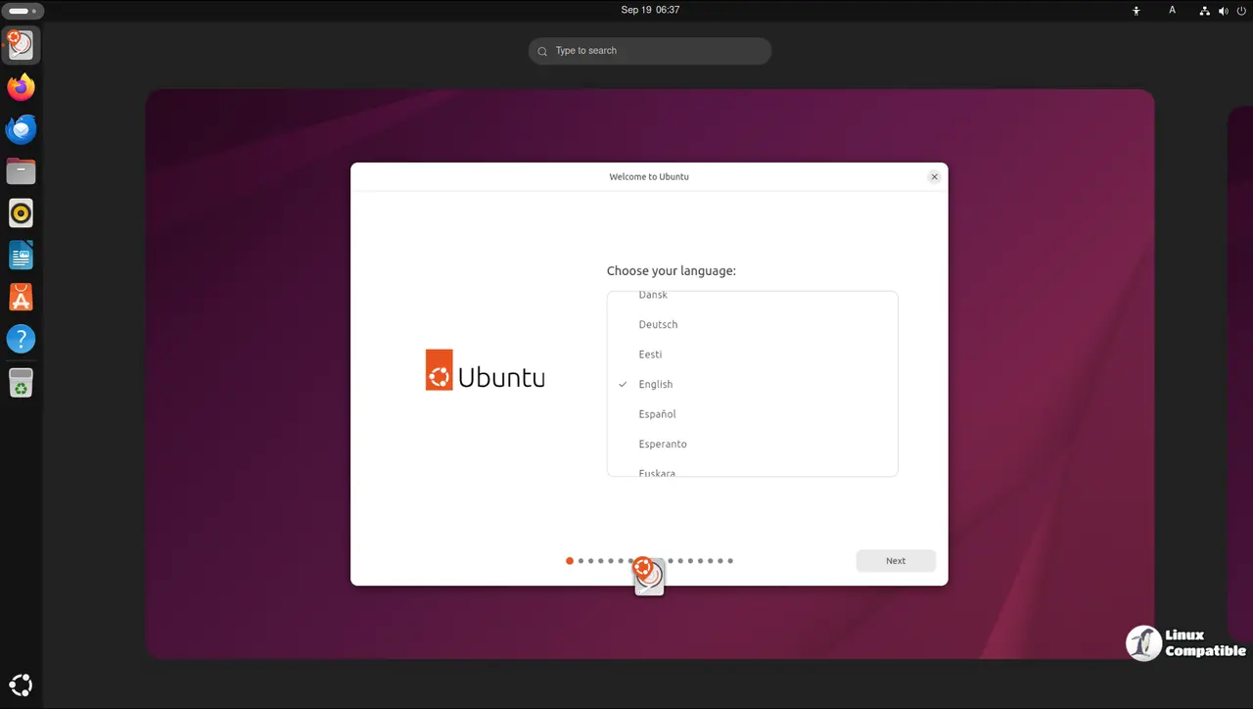This screenshot has width=1253, height=709.
Task: Open the accessibility menu in top bar
Action: click(1137, 11)
